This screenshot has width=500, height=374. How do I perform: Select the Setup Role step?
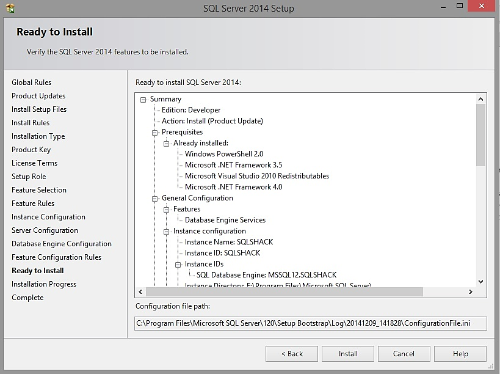tap(29, 177)
